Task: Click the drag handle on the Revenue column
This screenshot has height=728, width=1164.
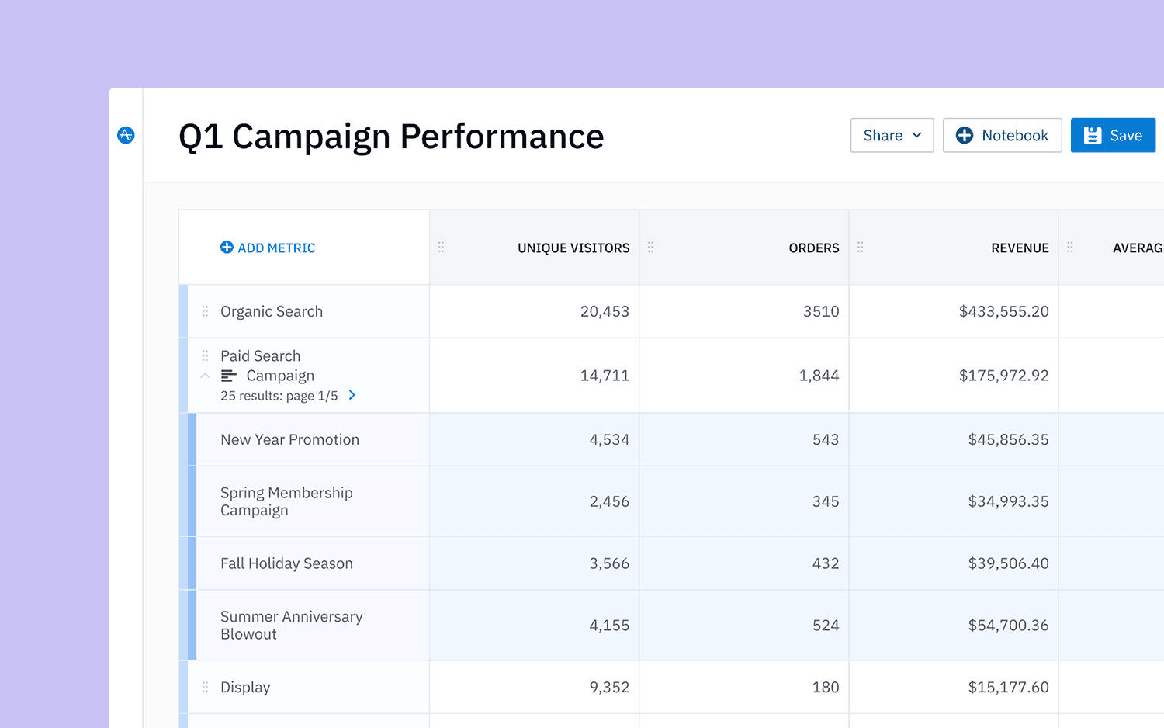Action: click(x=860, y=247)
